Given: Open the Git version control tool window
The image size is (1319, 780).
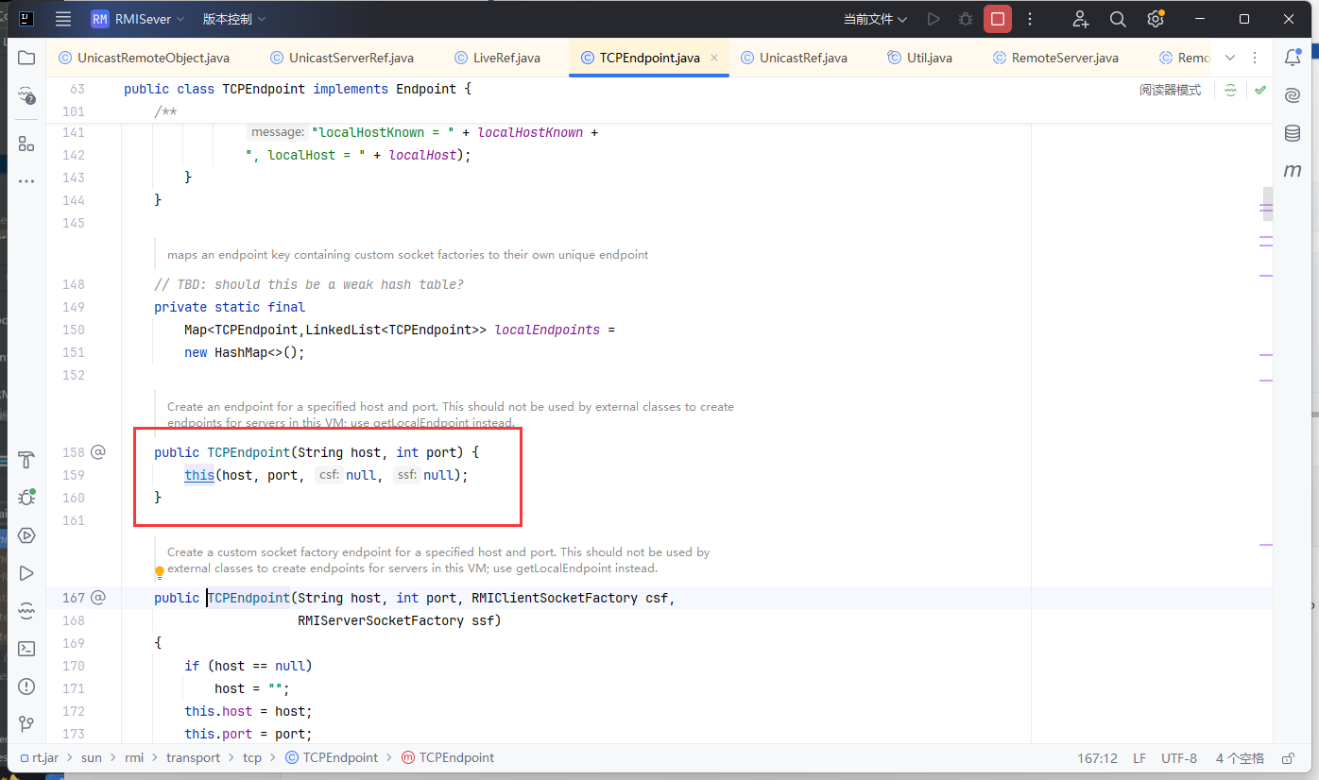Looking at the screenshot, I should tap(26, 724).
